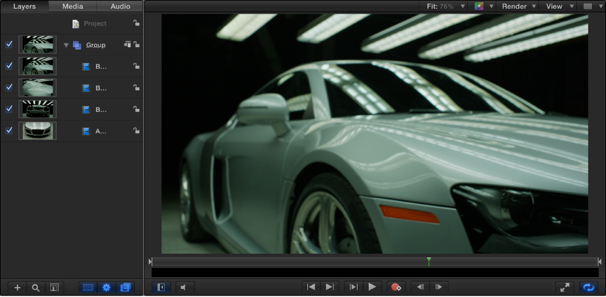
Task: Toggle the project pane show/hide button
Action: (161, 287)
